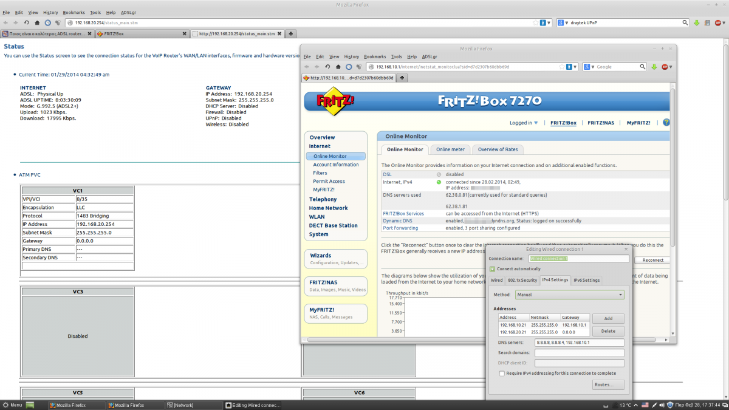
Task: Close the Greek ADSL router tab
Action: [90, 33]
